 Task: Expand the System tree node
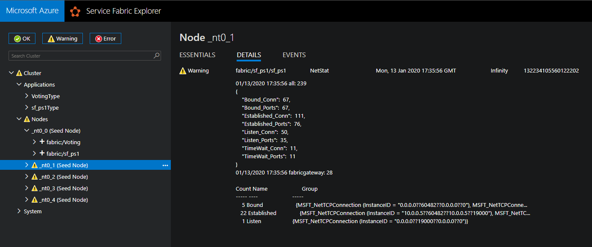(19, 212)
